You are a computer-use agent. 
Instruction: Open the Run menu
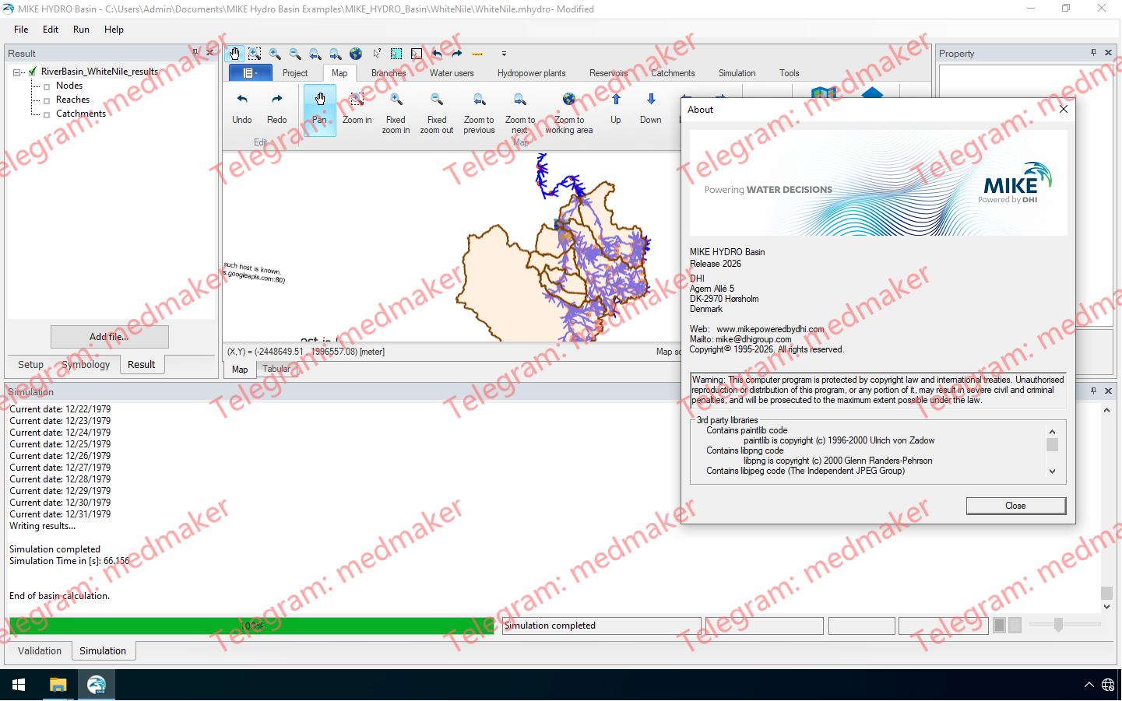[80, 30]
